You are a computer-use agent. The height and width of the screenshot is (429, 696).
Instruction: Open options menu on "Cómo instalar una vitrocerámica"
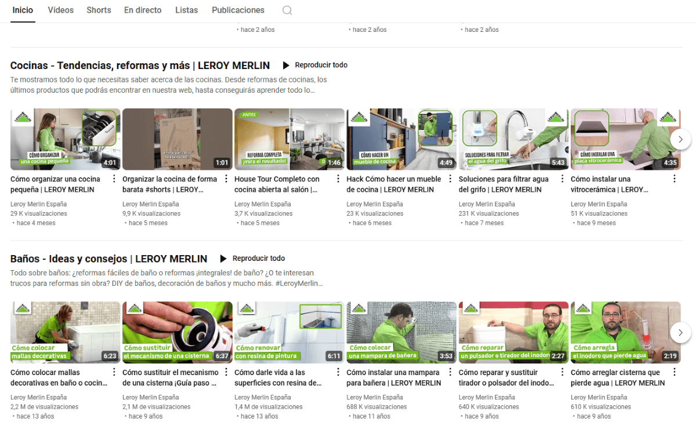pyautogui.click(x=673, y=180)
